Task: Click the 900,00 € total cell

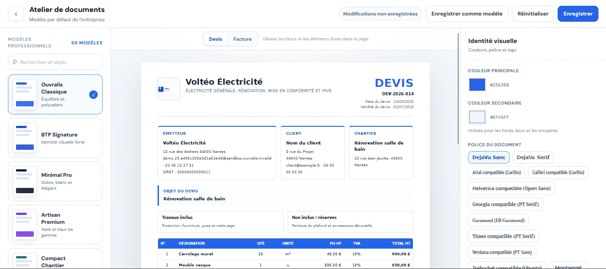Action: click(401, 254)
